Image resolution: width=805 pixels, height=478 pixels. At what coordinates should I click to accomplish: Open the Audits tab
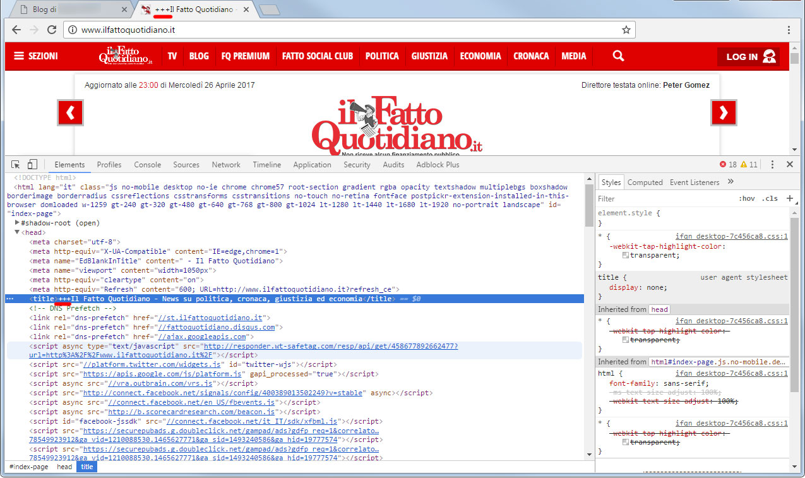(x=393, y=165)
